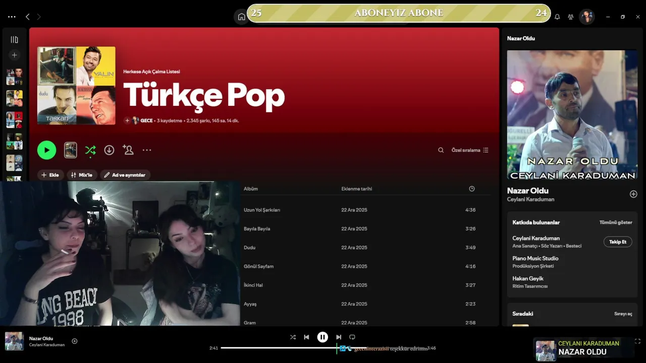This screenshot has width=646, height=363.
Task: Click the Ekle button
Action: (50, 175)
